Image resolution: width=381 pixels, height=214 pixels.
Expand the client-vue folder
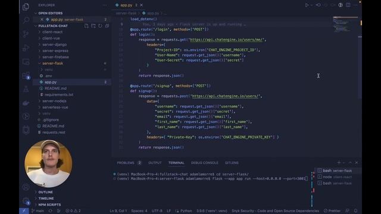51,38
